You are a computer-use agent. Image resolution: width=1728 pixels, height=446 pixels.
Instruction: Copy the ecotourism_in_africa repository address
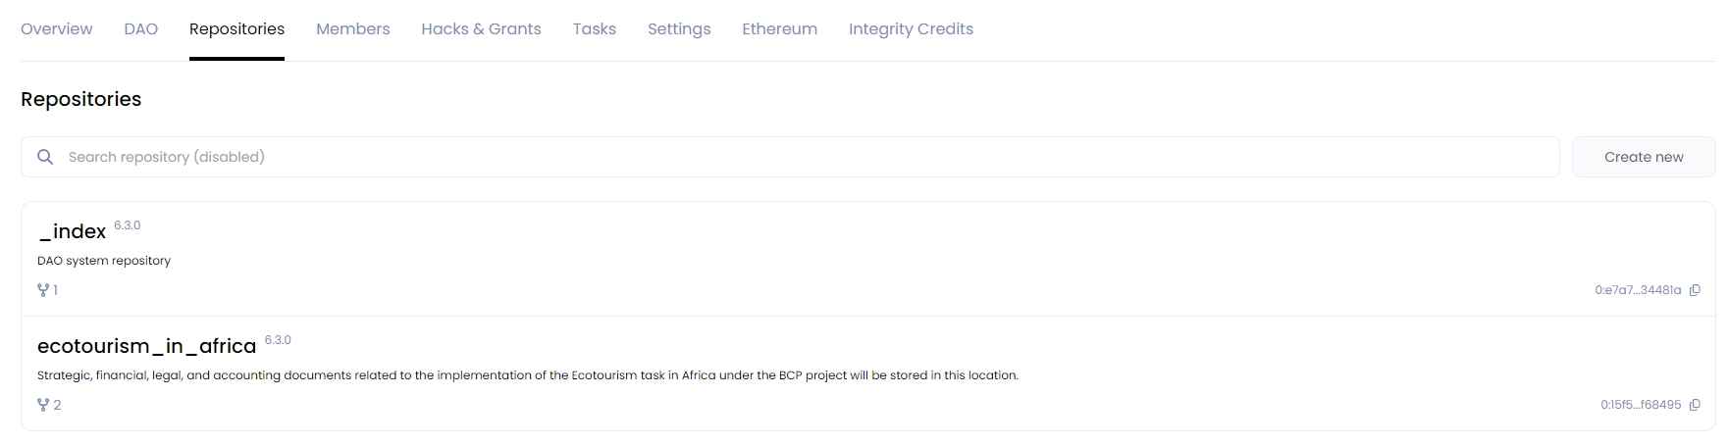tap(1695, 405)
